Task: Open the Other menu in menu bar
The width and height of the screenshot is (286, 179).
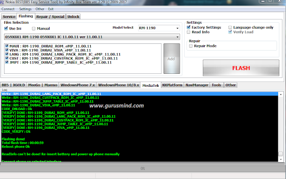Action: 40,9
